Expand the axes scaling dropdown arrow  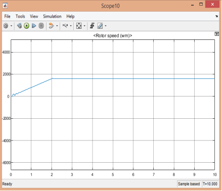84,26
